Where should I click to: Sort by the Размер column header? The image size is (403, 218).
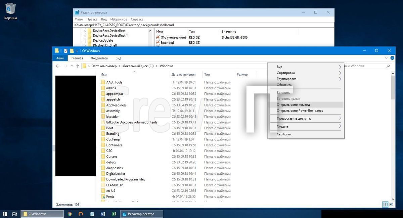(246, 75)
